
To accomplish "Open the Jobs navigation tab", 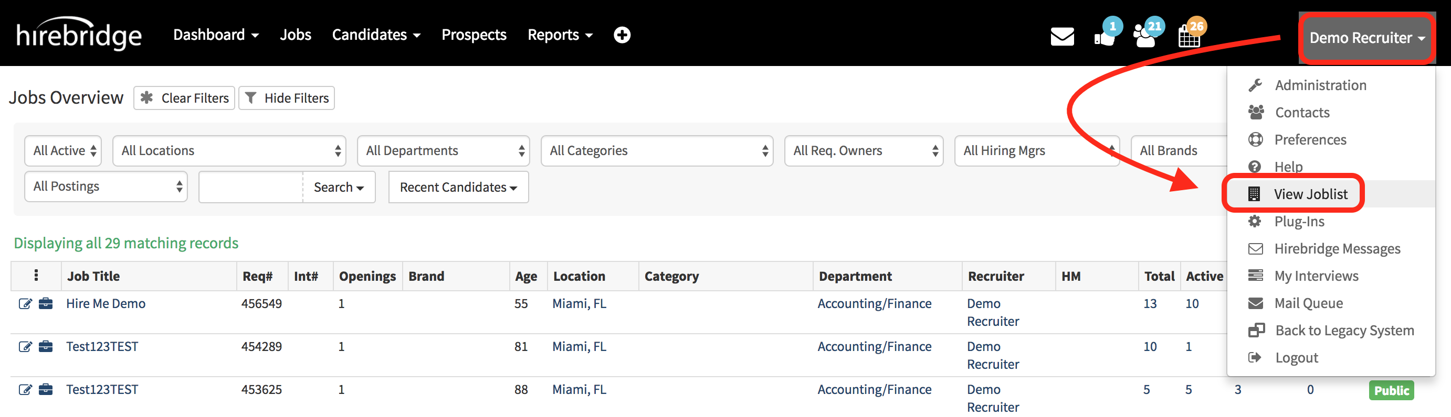I will click(295, 35).
